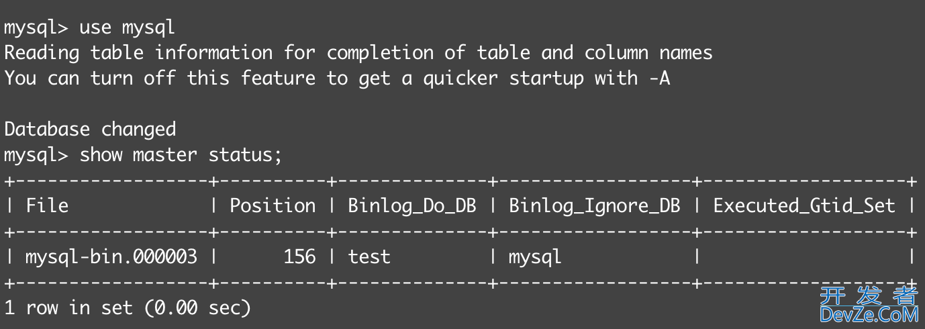The height and width of the screenshot is (329, 925).
Task: Click the empty Executed_Gtid_Set cell
Action: click(x=804, y=256)
